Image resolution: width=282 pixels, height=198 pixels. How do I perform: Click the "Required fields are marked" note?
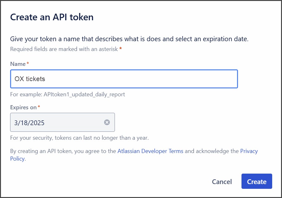(x=64, y=49)
